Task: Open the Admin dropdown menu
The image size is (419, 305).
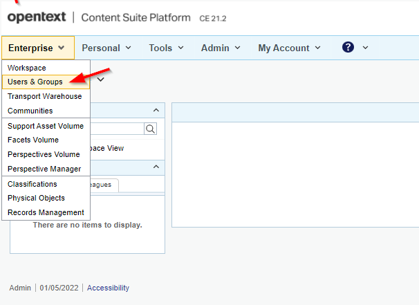Action: coord(221,48)
